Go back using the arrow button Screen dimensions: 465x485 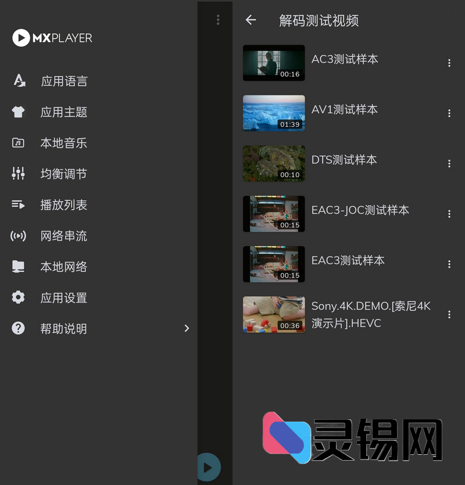(251, 20)
